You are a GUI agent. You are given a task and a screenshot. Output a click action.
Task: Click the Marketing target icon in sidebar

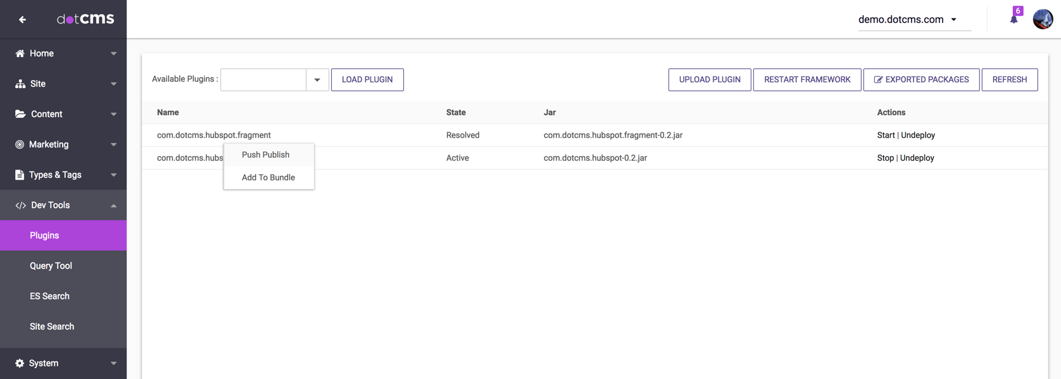click(20, 145)
